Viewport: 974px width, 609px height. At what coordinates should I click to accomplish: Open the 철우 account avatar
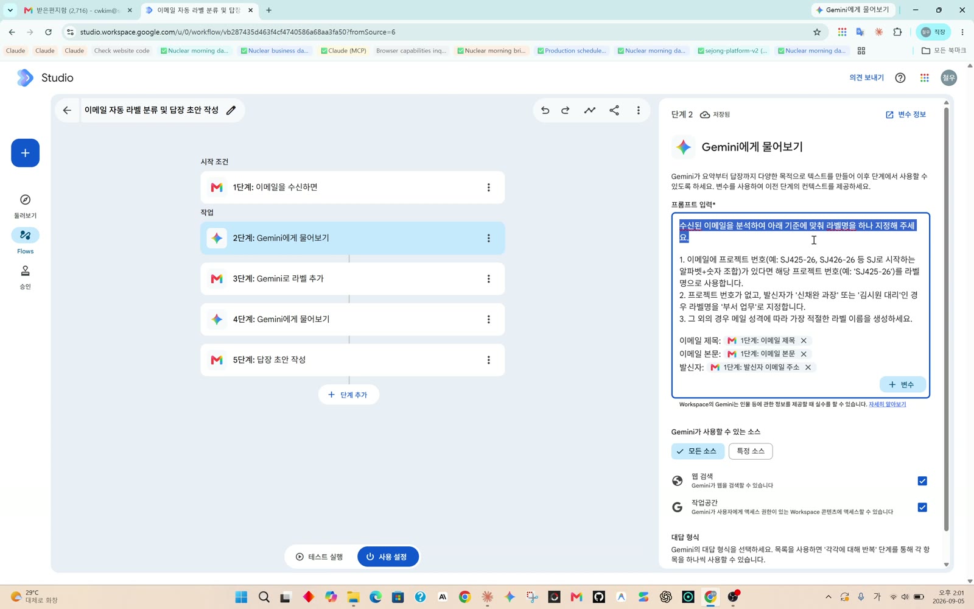click(x=948, y=77)
